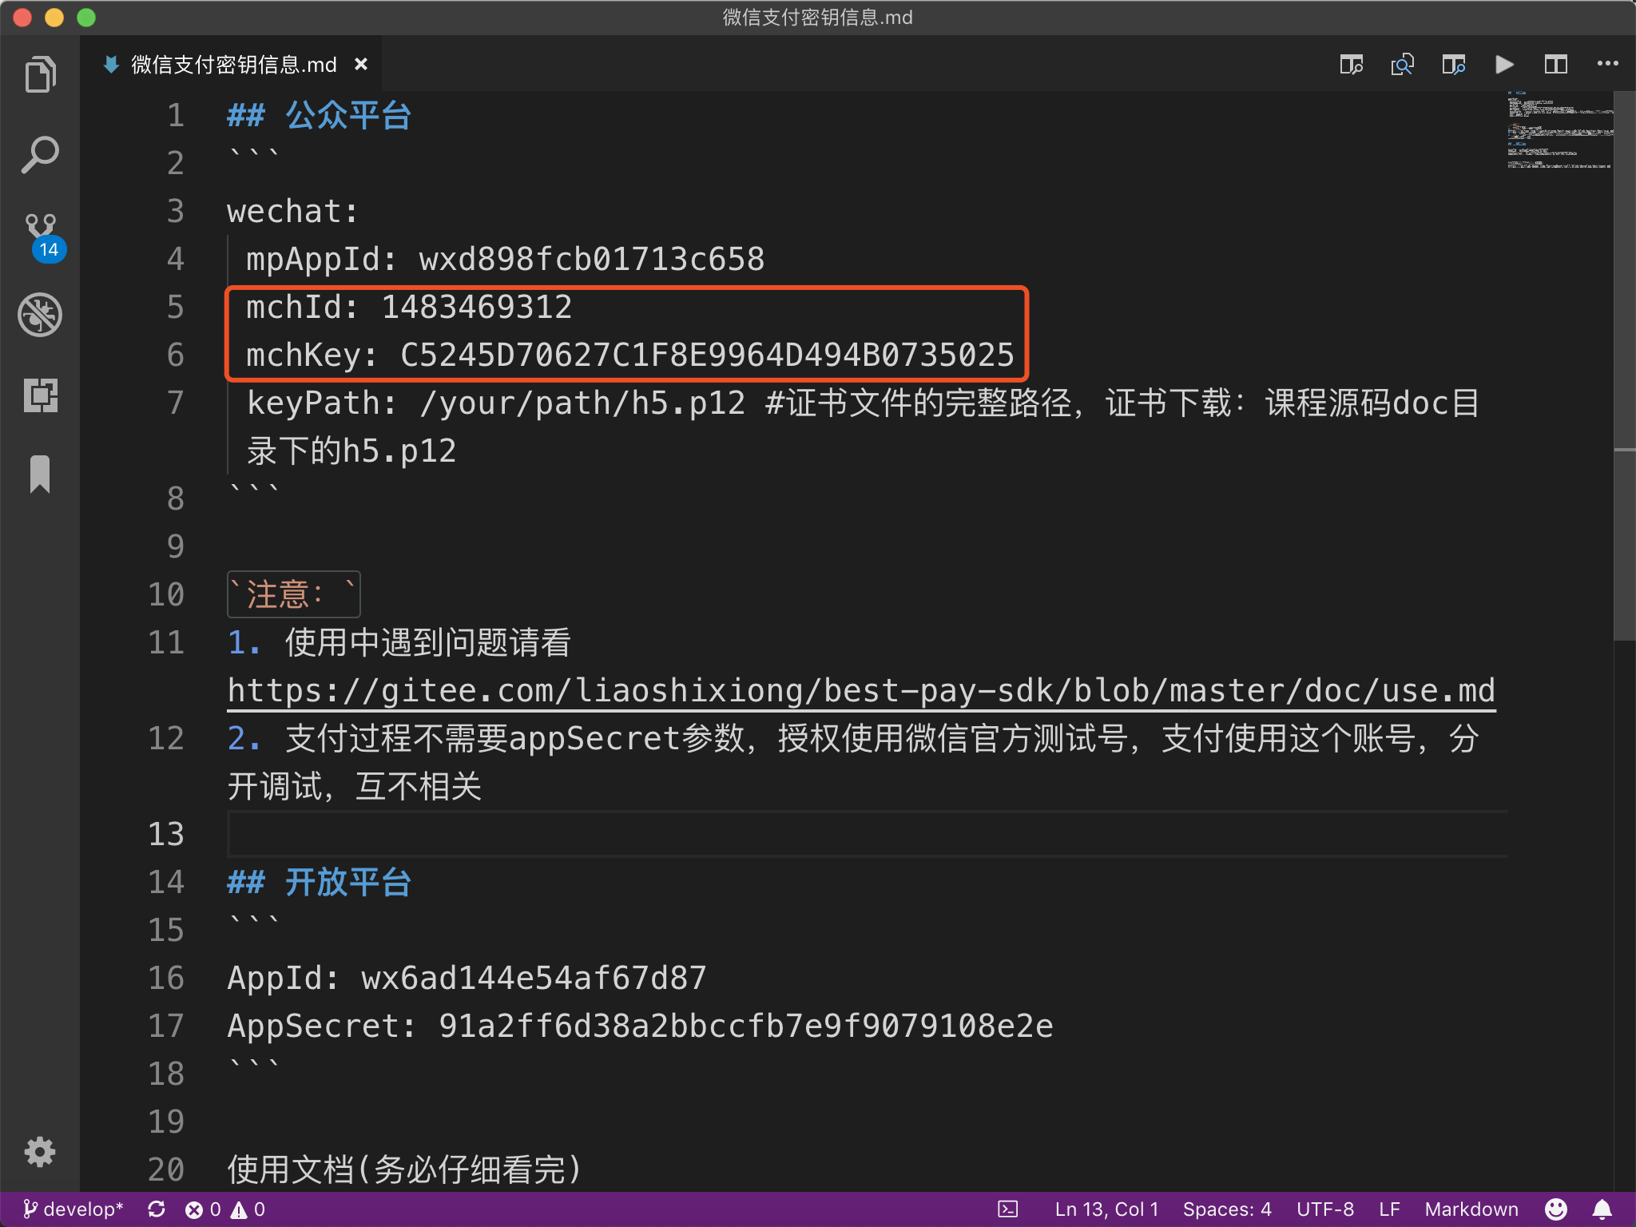Screen dimensions: 1636x1227
Task: Send feedback via the smiley icon
Action: pos(1555,1209)
